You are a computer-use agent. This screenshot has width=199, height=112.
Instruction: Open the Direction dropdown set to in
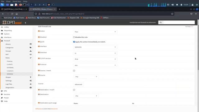95,53
